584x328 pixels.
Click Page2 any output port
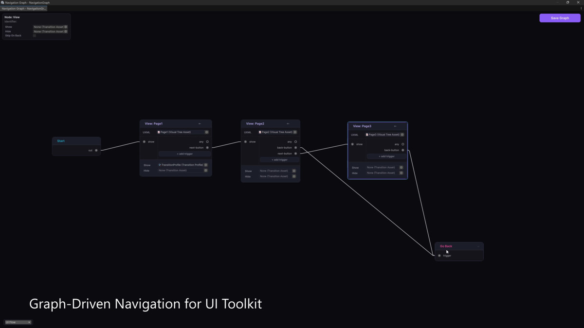click(x=295, y=142)
